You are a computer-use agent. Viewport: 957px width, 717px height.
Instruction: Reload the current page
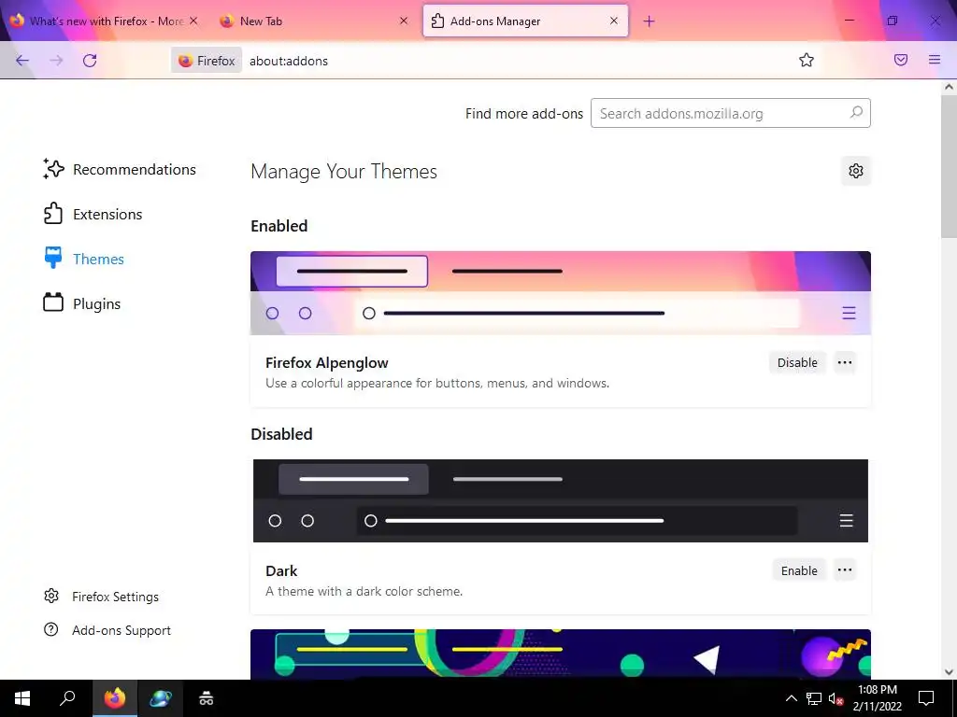click(90, 61)
